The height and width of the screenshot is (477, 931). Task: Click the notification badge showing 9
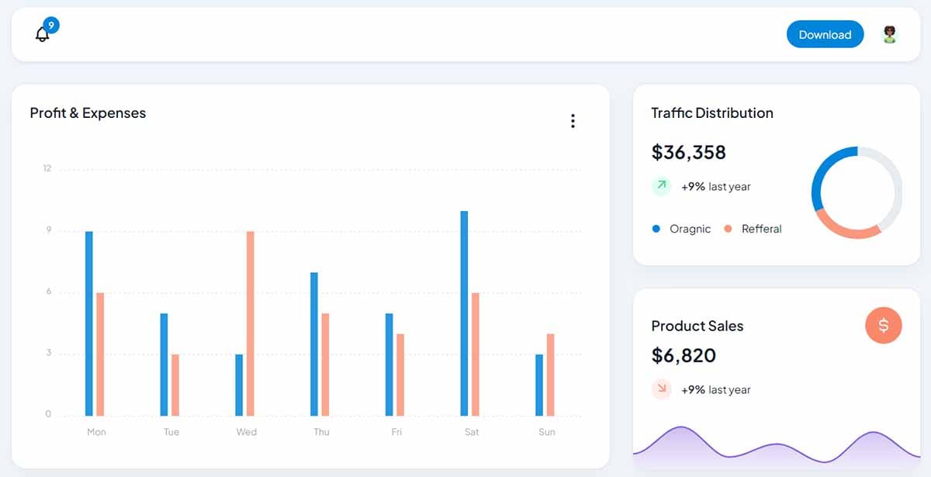pyautogui.click(x=51, y=23)
